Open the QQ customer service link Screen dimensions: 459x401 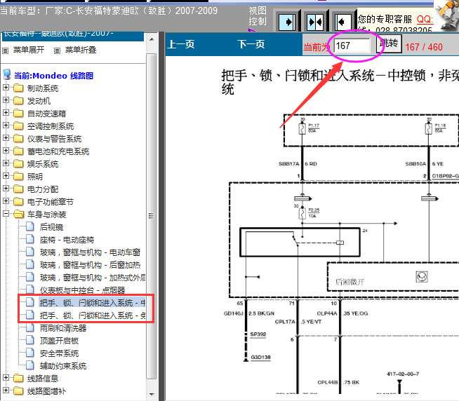[425, 20]
